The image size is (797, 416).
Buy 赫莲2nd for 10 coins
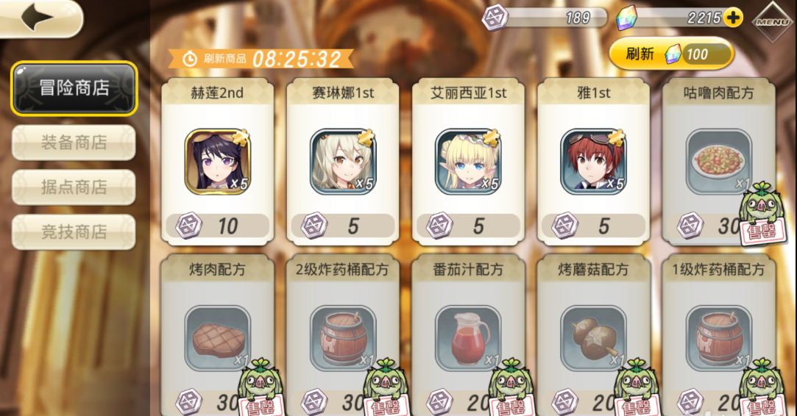point(218,226)
